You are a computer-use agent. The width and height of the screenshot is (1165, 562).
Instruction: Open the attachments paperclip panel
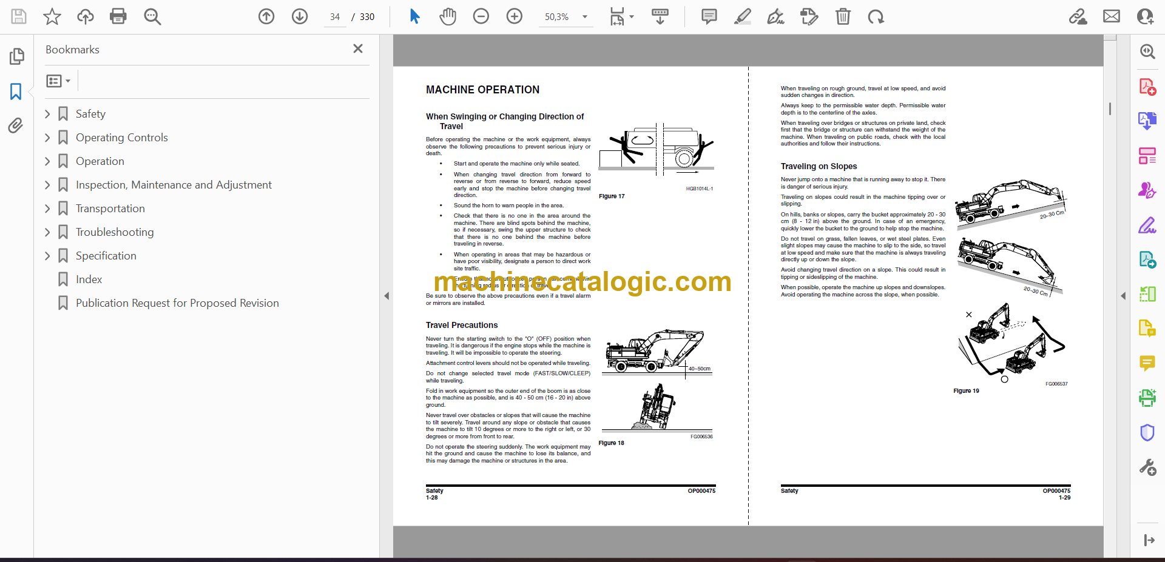(x=16, y=125)
